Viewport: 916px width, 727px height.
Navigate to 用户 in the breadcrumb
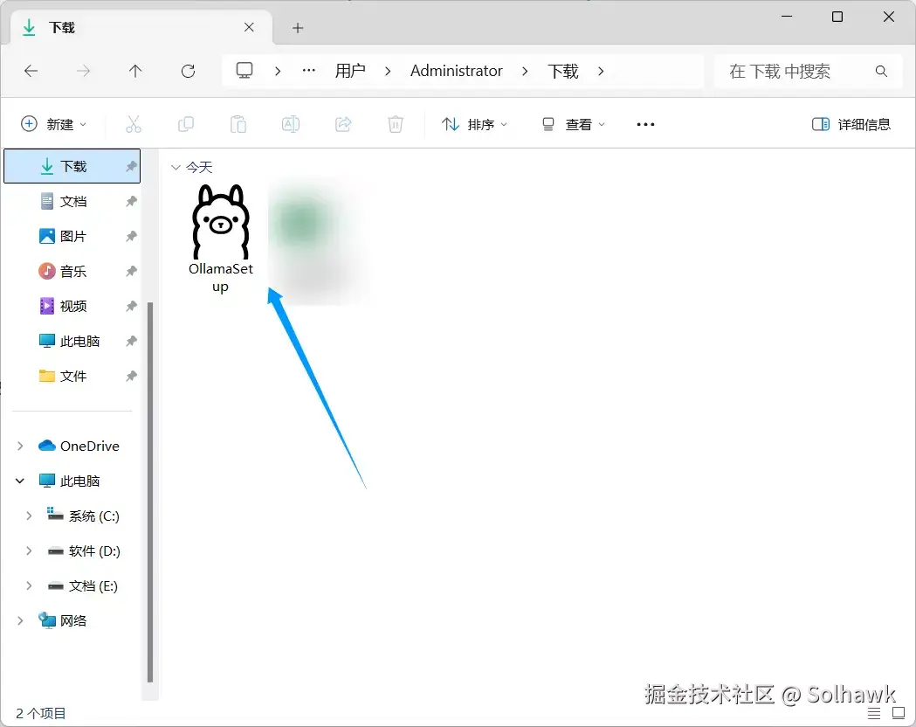point(350,71)
